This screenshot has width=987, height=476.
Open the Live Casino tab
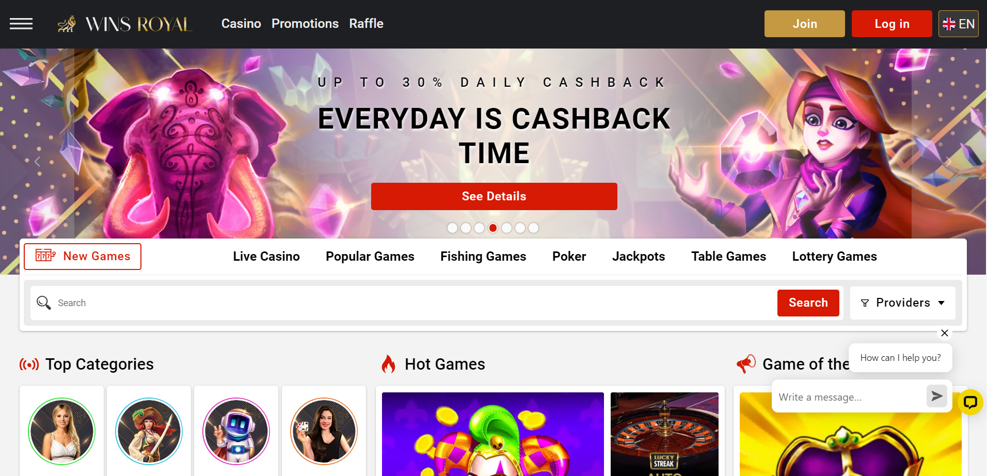[x=266, y=257]
